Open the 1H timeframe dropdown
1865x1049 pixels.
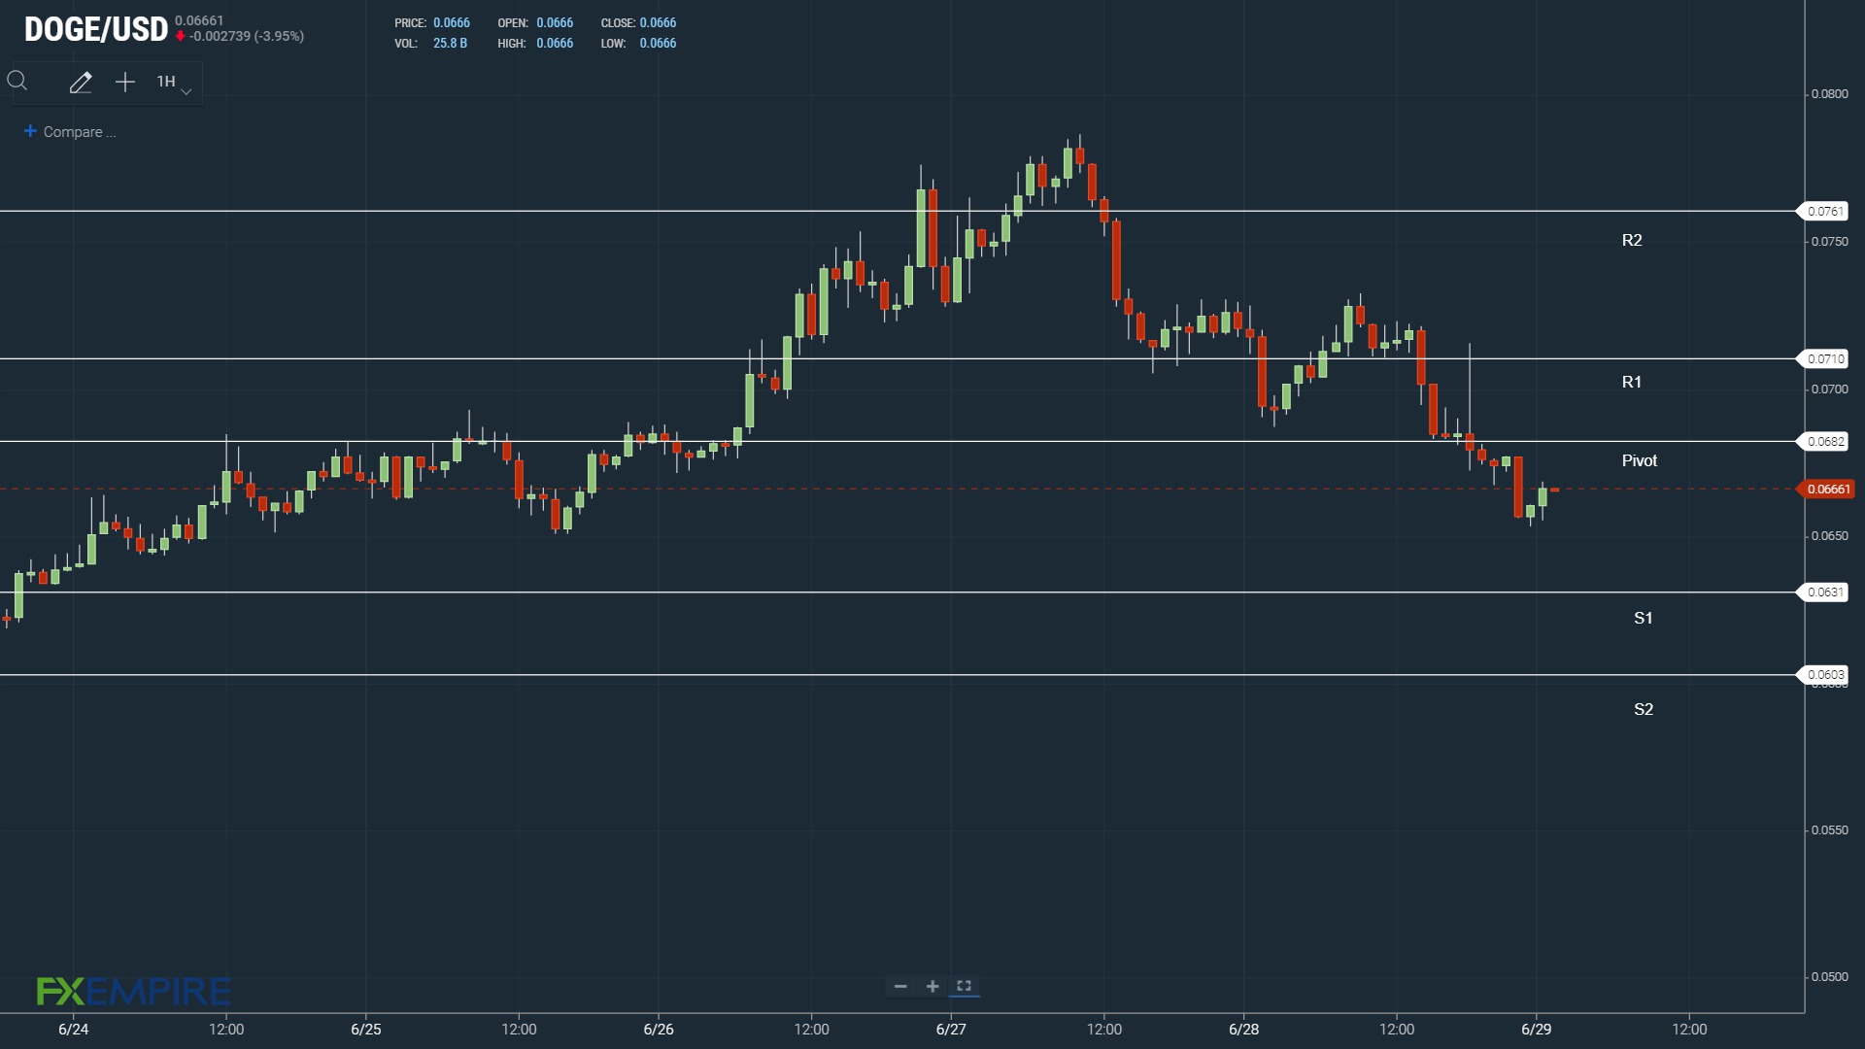pyautogui.click(x=174, y=83)
